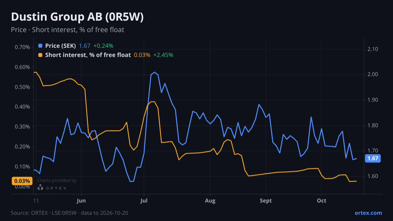Click the orange Short interest legend swatch
This screenshot has height=221, width=393.
coord(40,55)
